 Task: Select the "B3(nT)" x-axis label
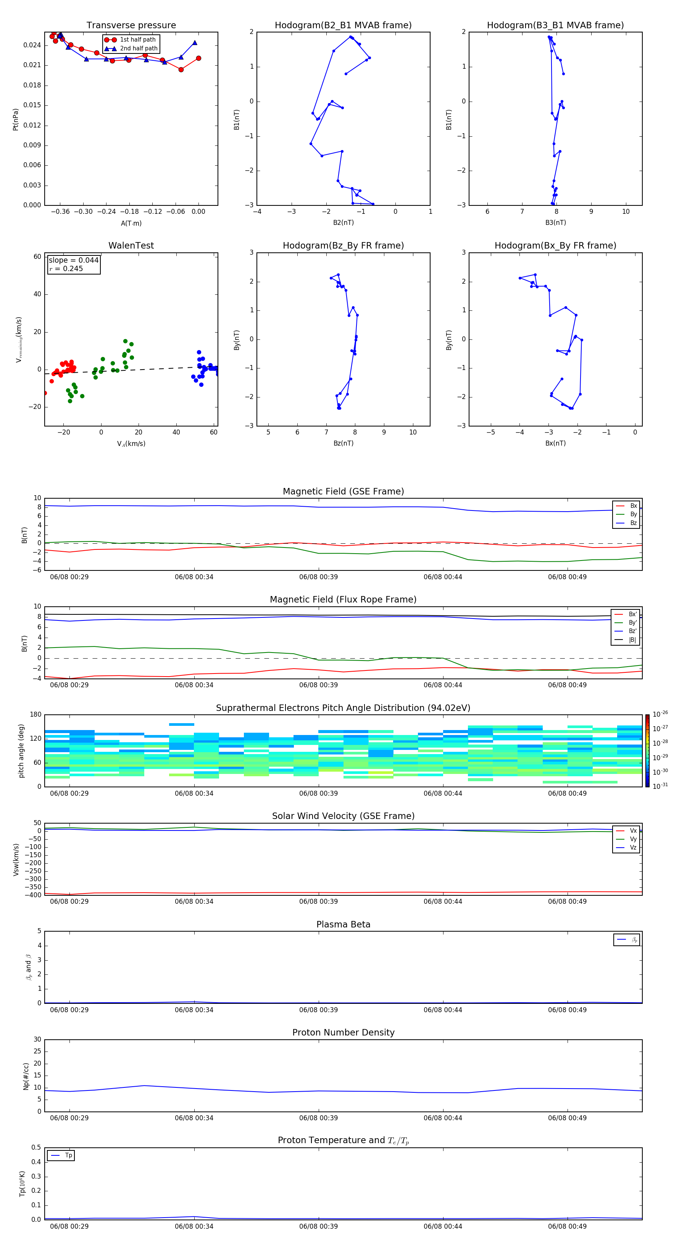(x=555, y=223)
